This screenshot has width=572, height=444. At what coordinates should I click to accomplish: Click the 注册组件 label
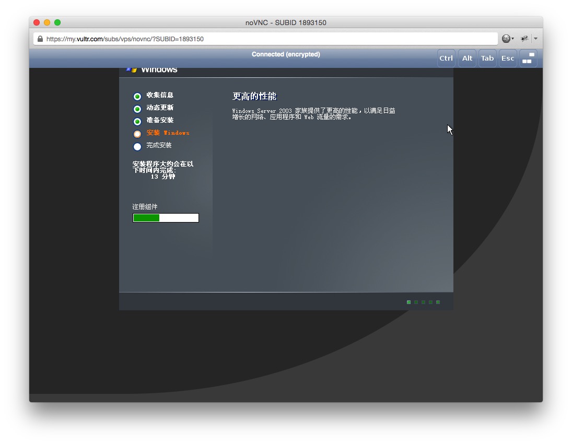[x=145, y=206]
